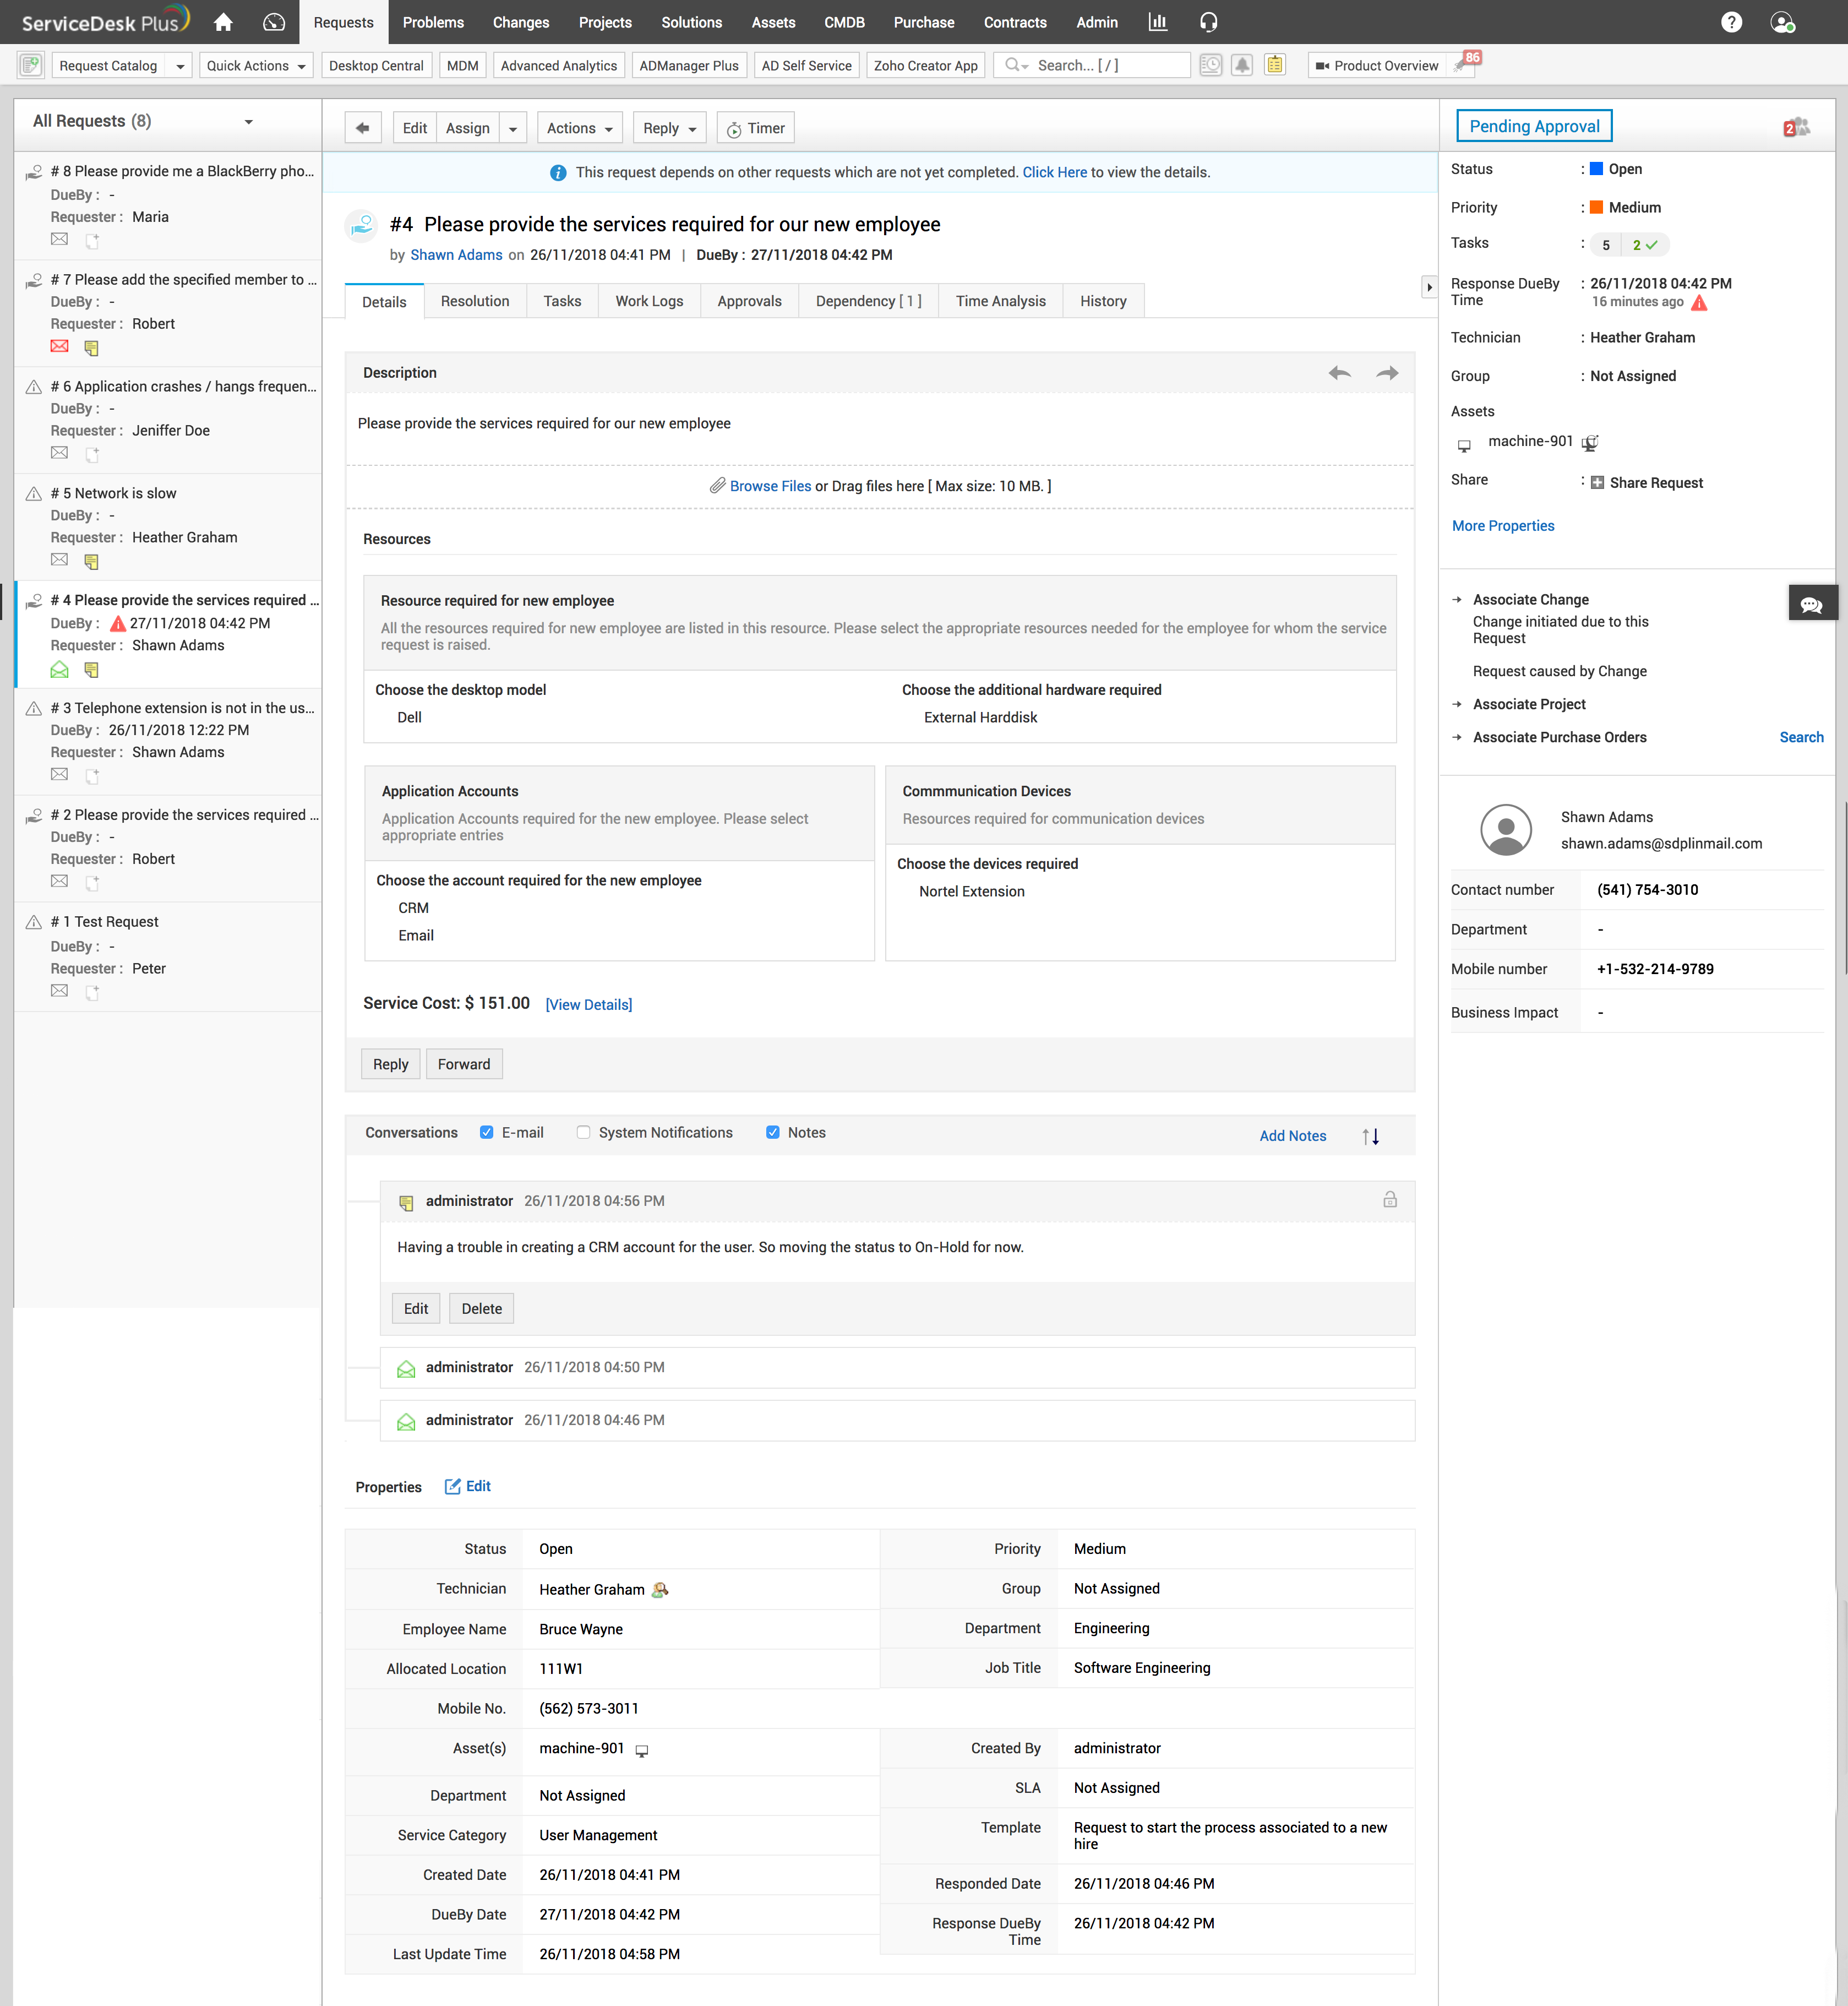Start the request Timer
The height and width of the screenshot is (2006, 1848).
pos(755,128)
